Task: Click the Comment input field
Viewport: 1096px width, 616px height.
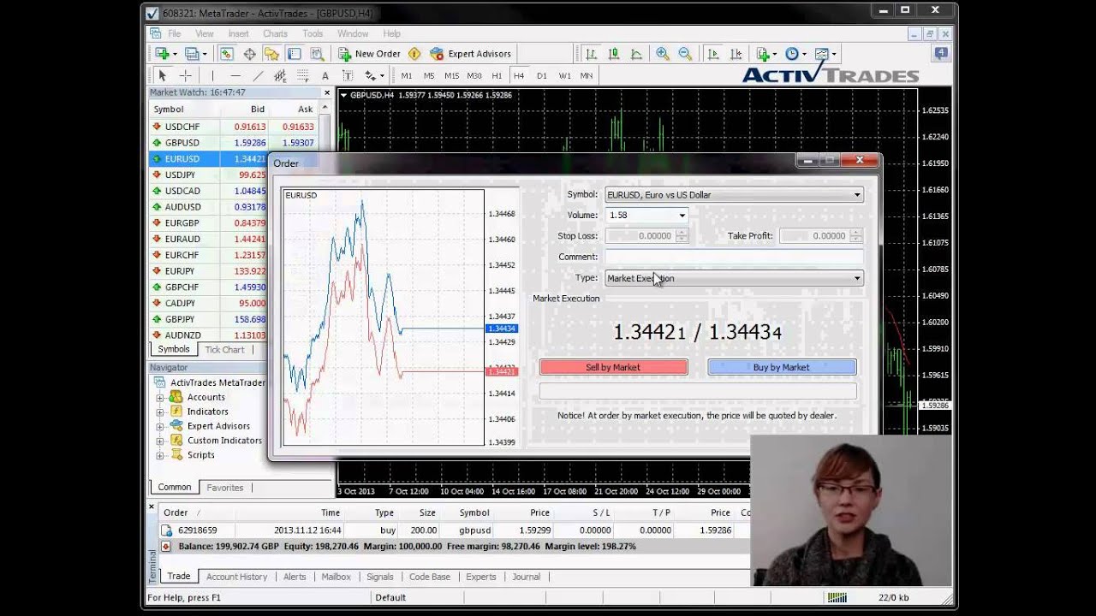Action: pyautogui.click(x=734, y=257)
